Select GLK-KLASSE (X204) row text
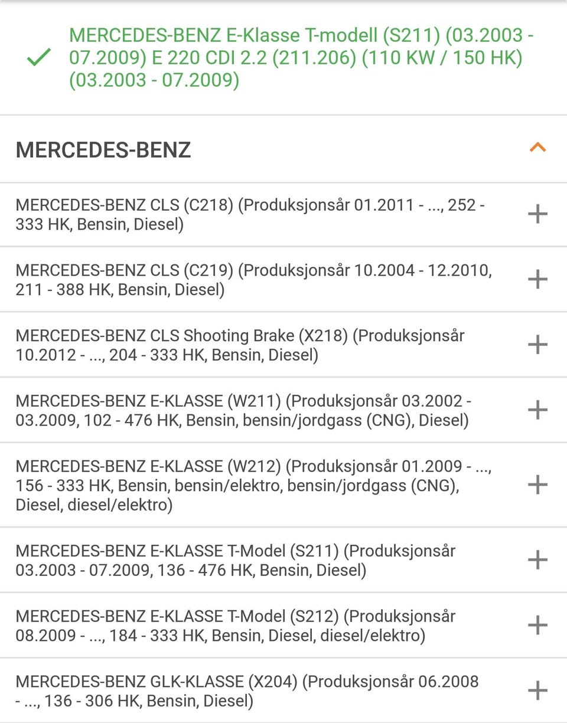The image size is (567, 723). [x=247, y=691]
